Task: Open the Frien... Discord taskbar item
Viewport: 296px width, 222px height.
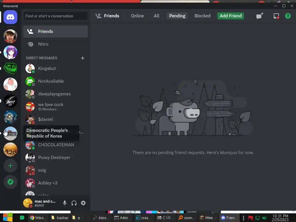Action: pos(230,218)
